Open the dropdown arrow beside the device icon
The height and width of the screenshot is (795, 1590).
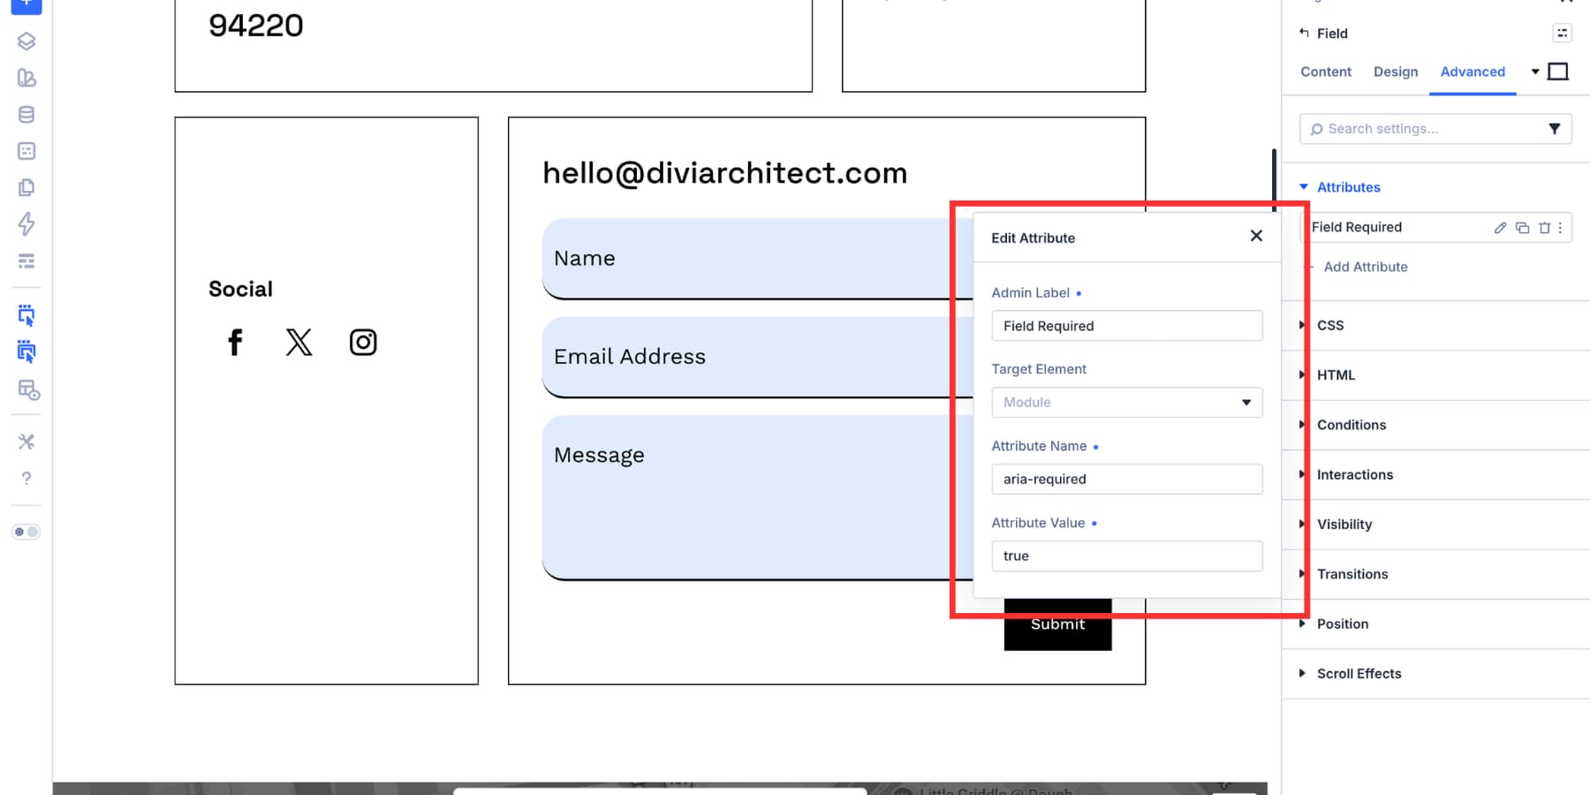pos(1535,72)
